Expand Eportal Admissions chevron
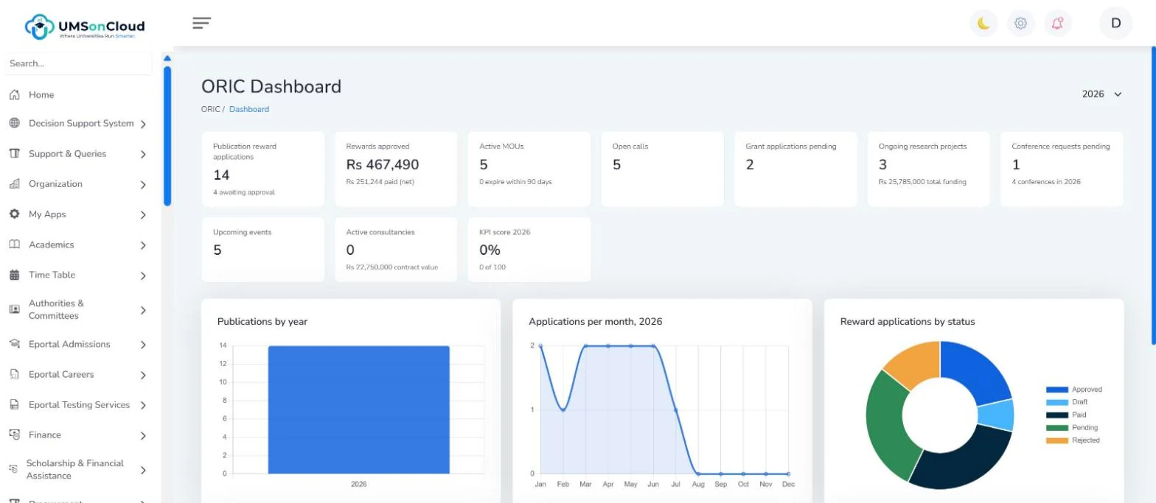The width and height of the screenshot is (1156, 503). 143,345
